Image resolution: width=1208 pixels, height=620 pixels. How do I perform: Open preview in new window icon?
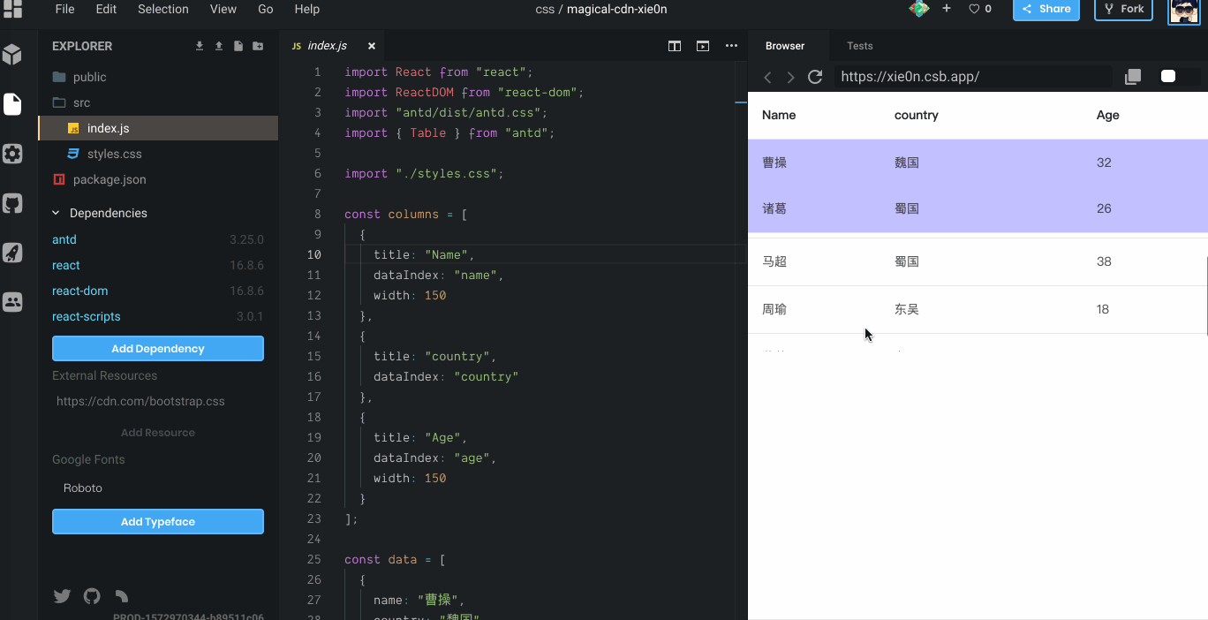pyautogui.click(x=1133, y=77)
